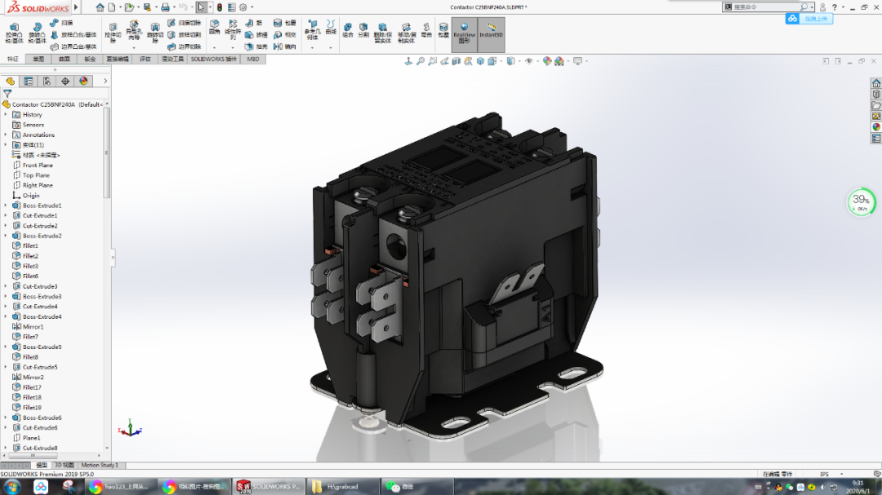
Task: Click the Linear Pattern tool
Action: (x=232, y=30)
